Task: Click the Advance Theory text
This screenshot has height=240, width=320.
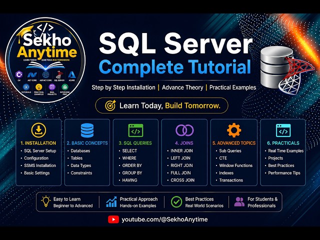Action: (x=182, y=87)
